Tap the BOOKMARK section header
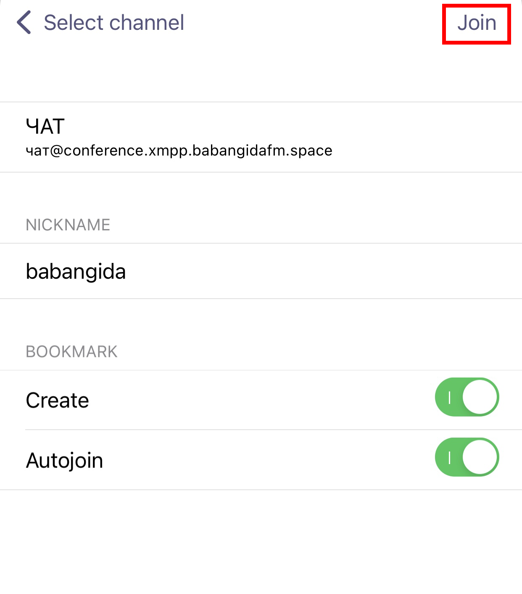The image size is (522, 594). coord(72,352)
